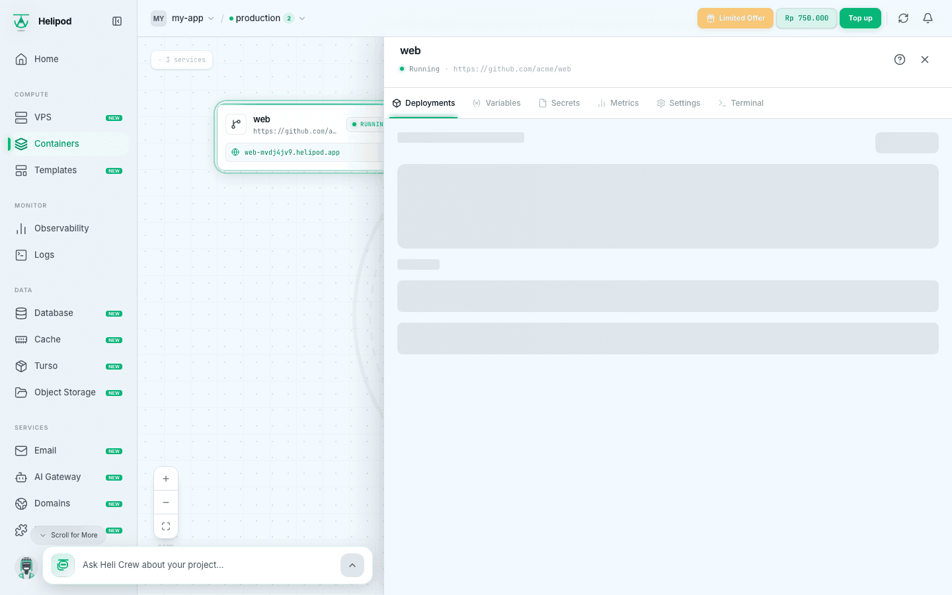The image size is (952, 595).
Task: Switch to the Variables tab
Action: 497,103
